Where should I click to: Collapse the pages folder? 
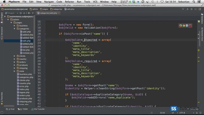[x=11, y=23]
